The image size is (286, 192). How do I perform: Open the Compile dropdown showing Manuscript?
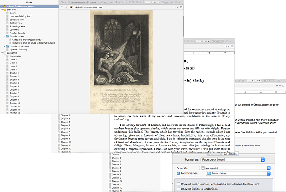click(235, 168)
